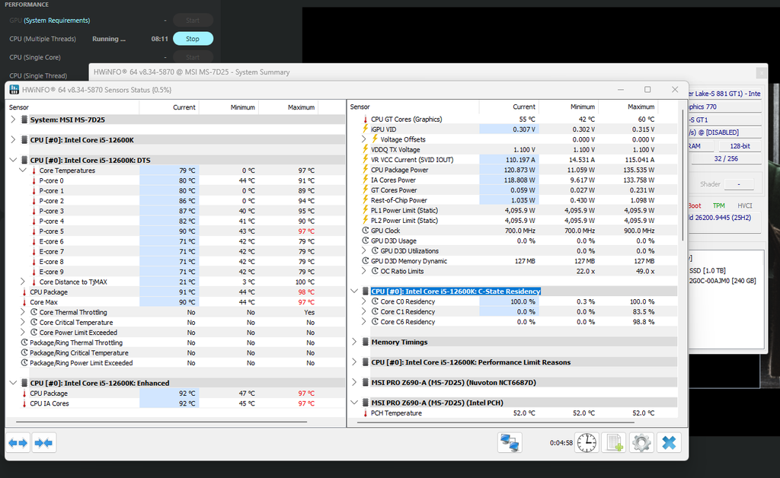780x478 pixels.
Task: Click the Minimum column header in left pane
Action: 229,107
